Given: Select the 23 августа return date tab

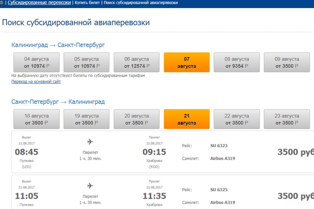Looking at the screenshot, I should point(287,119).
